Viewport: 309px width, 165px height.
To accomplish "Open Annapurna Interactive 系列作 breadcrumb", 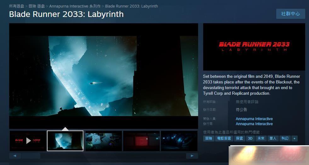I will coord(75,6).
